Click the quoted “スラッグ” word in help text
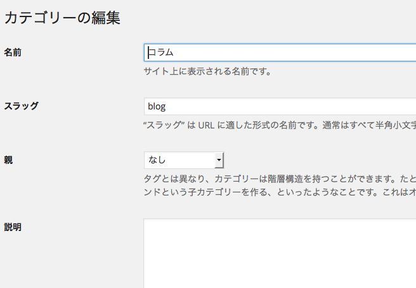The height and width of the screenshot is (288, 416). (x=164, y=125)
